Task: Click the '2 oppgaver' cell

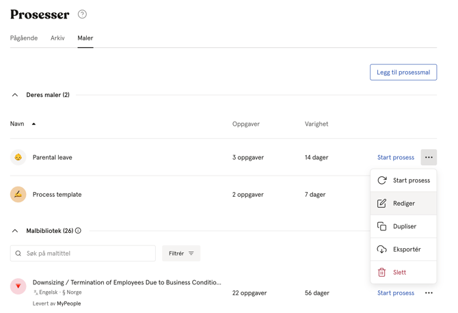Action: 248,195
